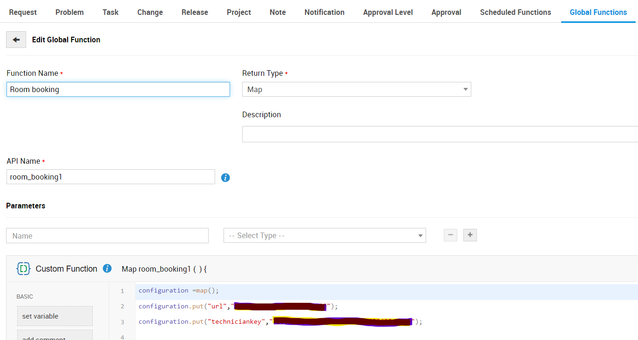638x340 pixels.
Task: Click the add comment block
Action: pyautogui.click(x=55, y=336)
